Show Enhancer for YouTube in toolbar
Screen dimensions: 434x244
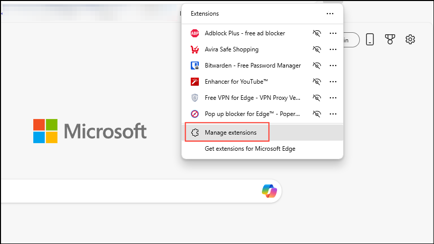coord(317,82)
